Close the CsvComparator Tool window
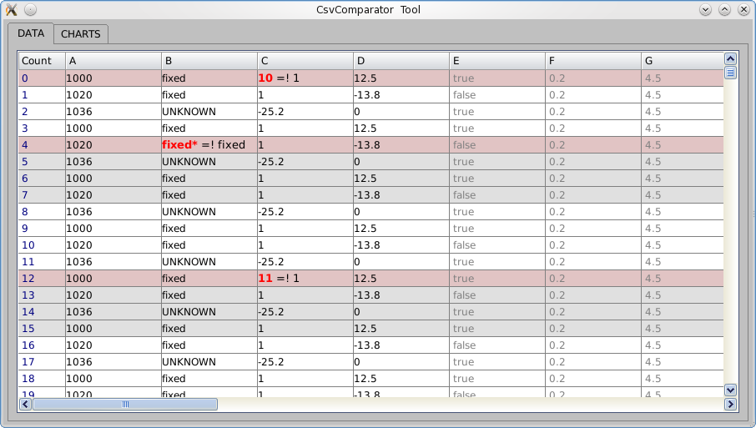This screenshot has height=428, width=756. coord(743,10)
